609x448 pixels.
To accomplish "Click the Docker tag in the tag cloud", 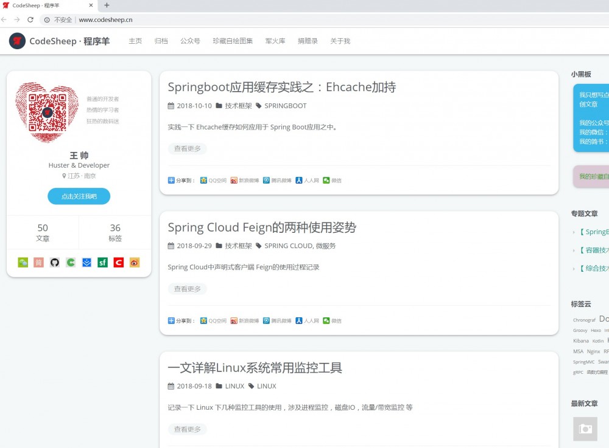I will pyautogui.click(x=604, y=319).
